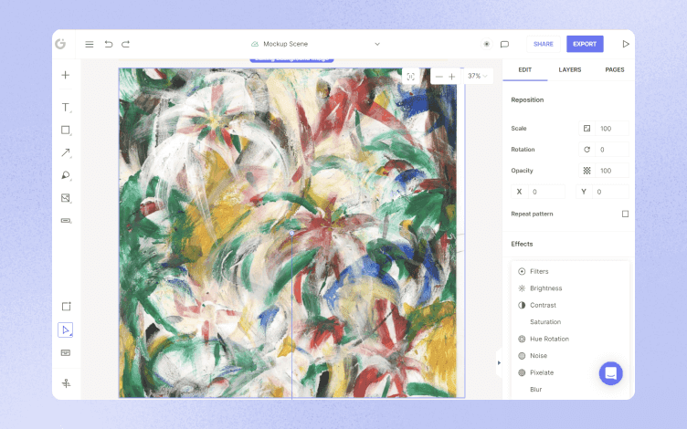687x429 pixels.
Task: Click the Y position field
Action: click(610, 192)
